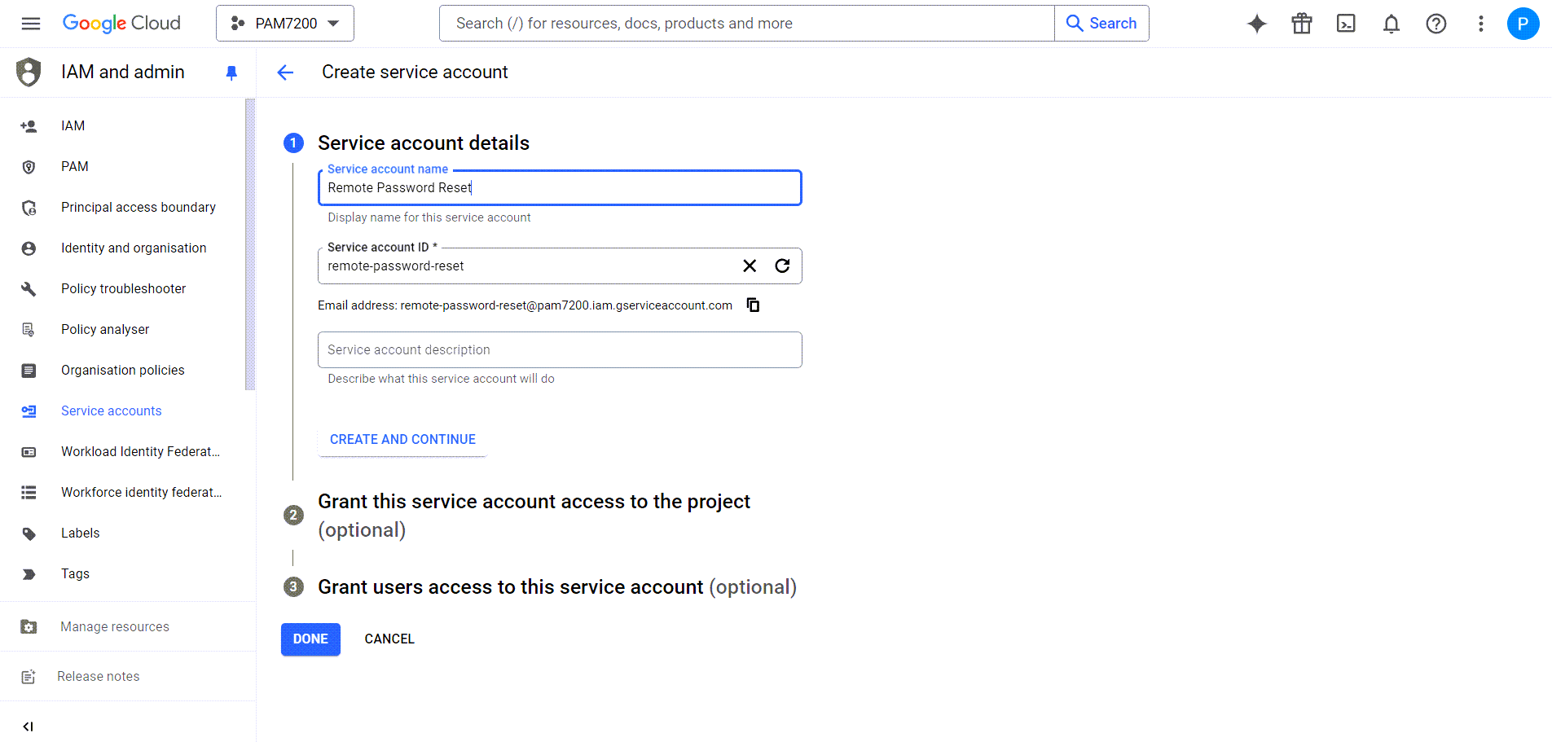The image size is (1552, 742).
Task: Go back with the arrow icon
Action: pyautogui.click(x=285, y=72)
